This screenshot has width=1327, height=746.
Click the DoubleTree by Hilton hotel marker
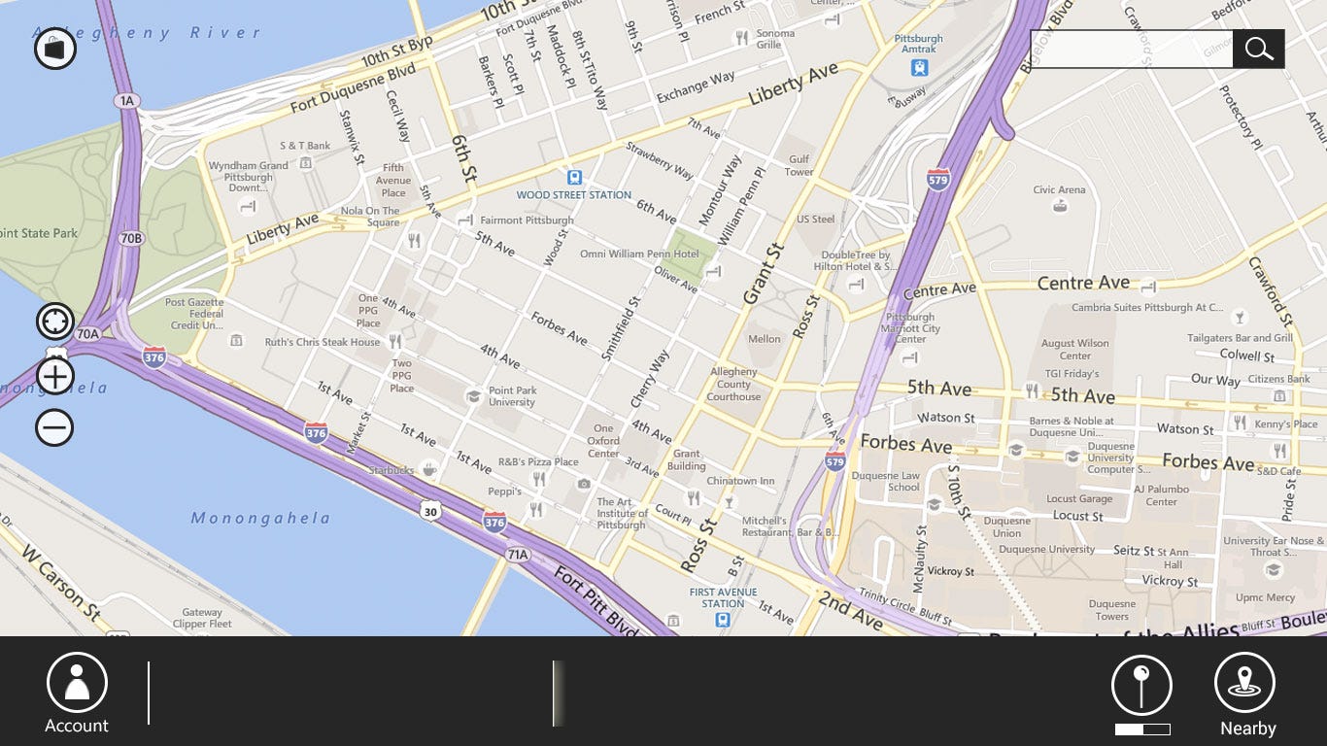tap(856, 285)
